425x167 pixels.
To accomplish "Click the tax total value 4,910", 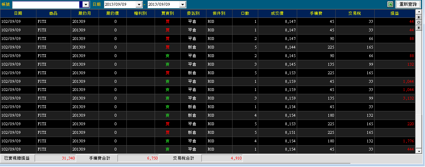I will point(222,158).
